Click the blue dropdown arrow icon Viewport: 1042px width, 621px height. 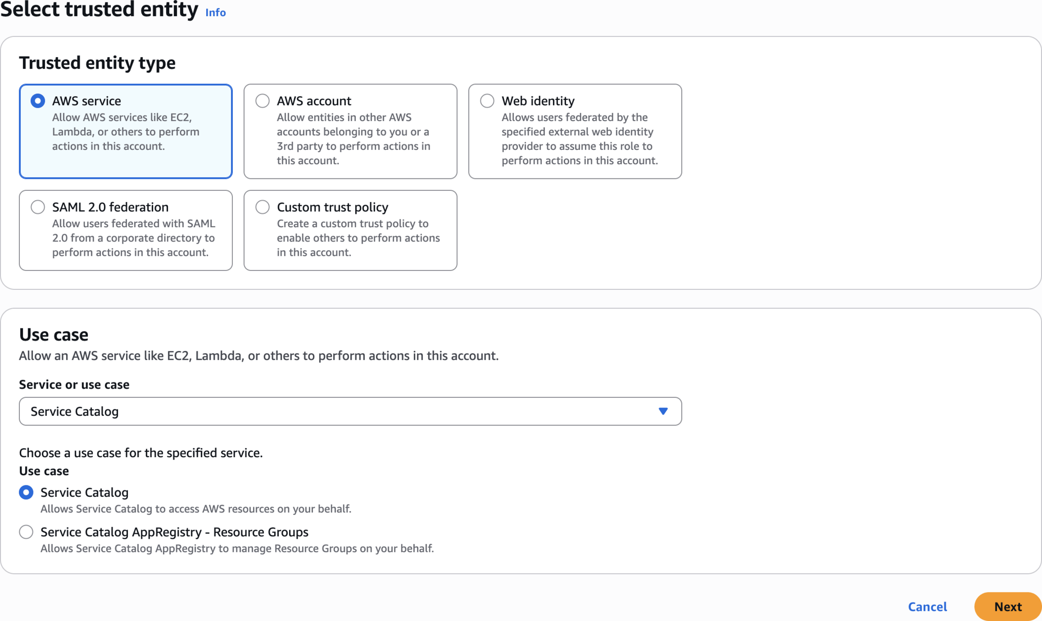[x=663, y=411]
